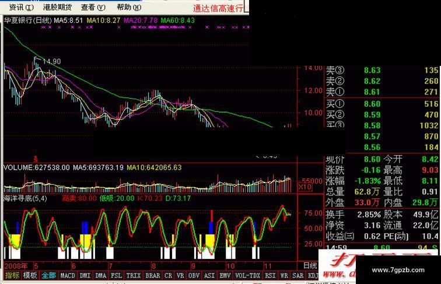
Task: Switch to the DMA indicator
Action: 101,276
